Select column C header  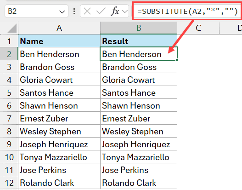pyautogui.click(x=198, y=28)
